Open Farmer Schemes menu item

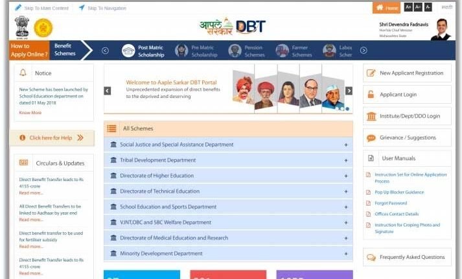point(295,51)
